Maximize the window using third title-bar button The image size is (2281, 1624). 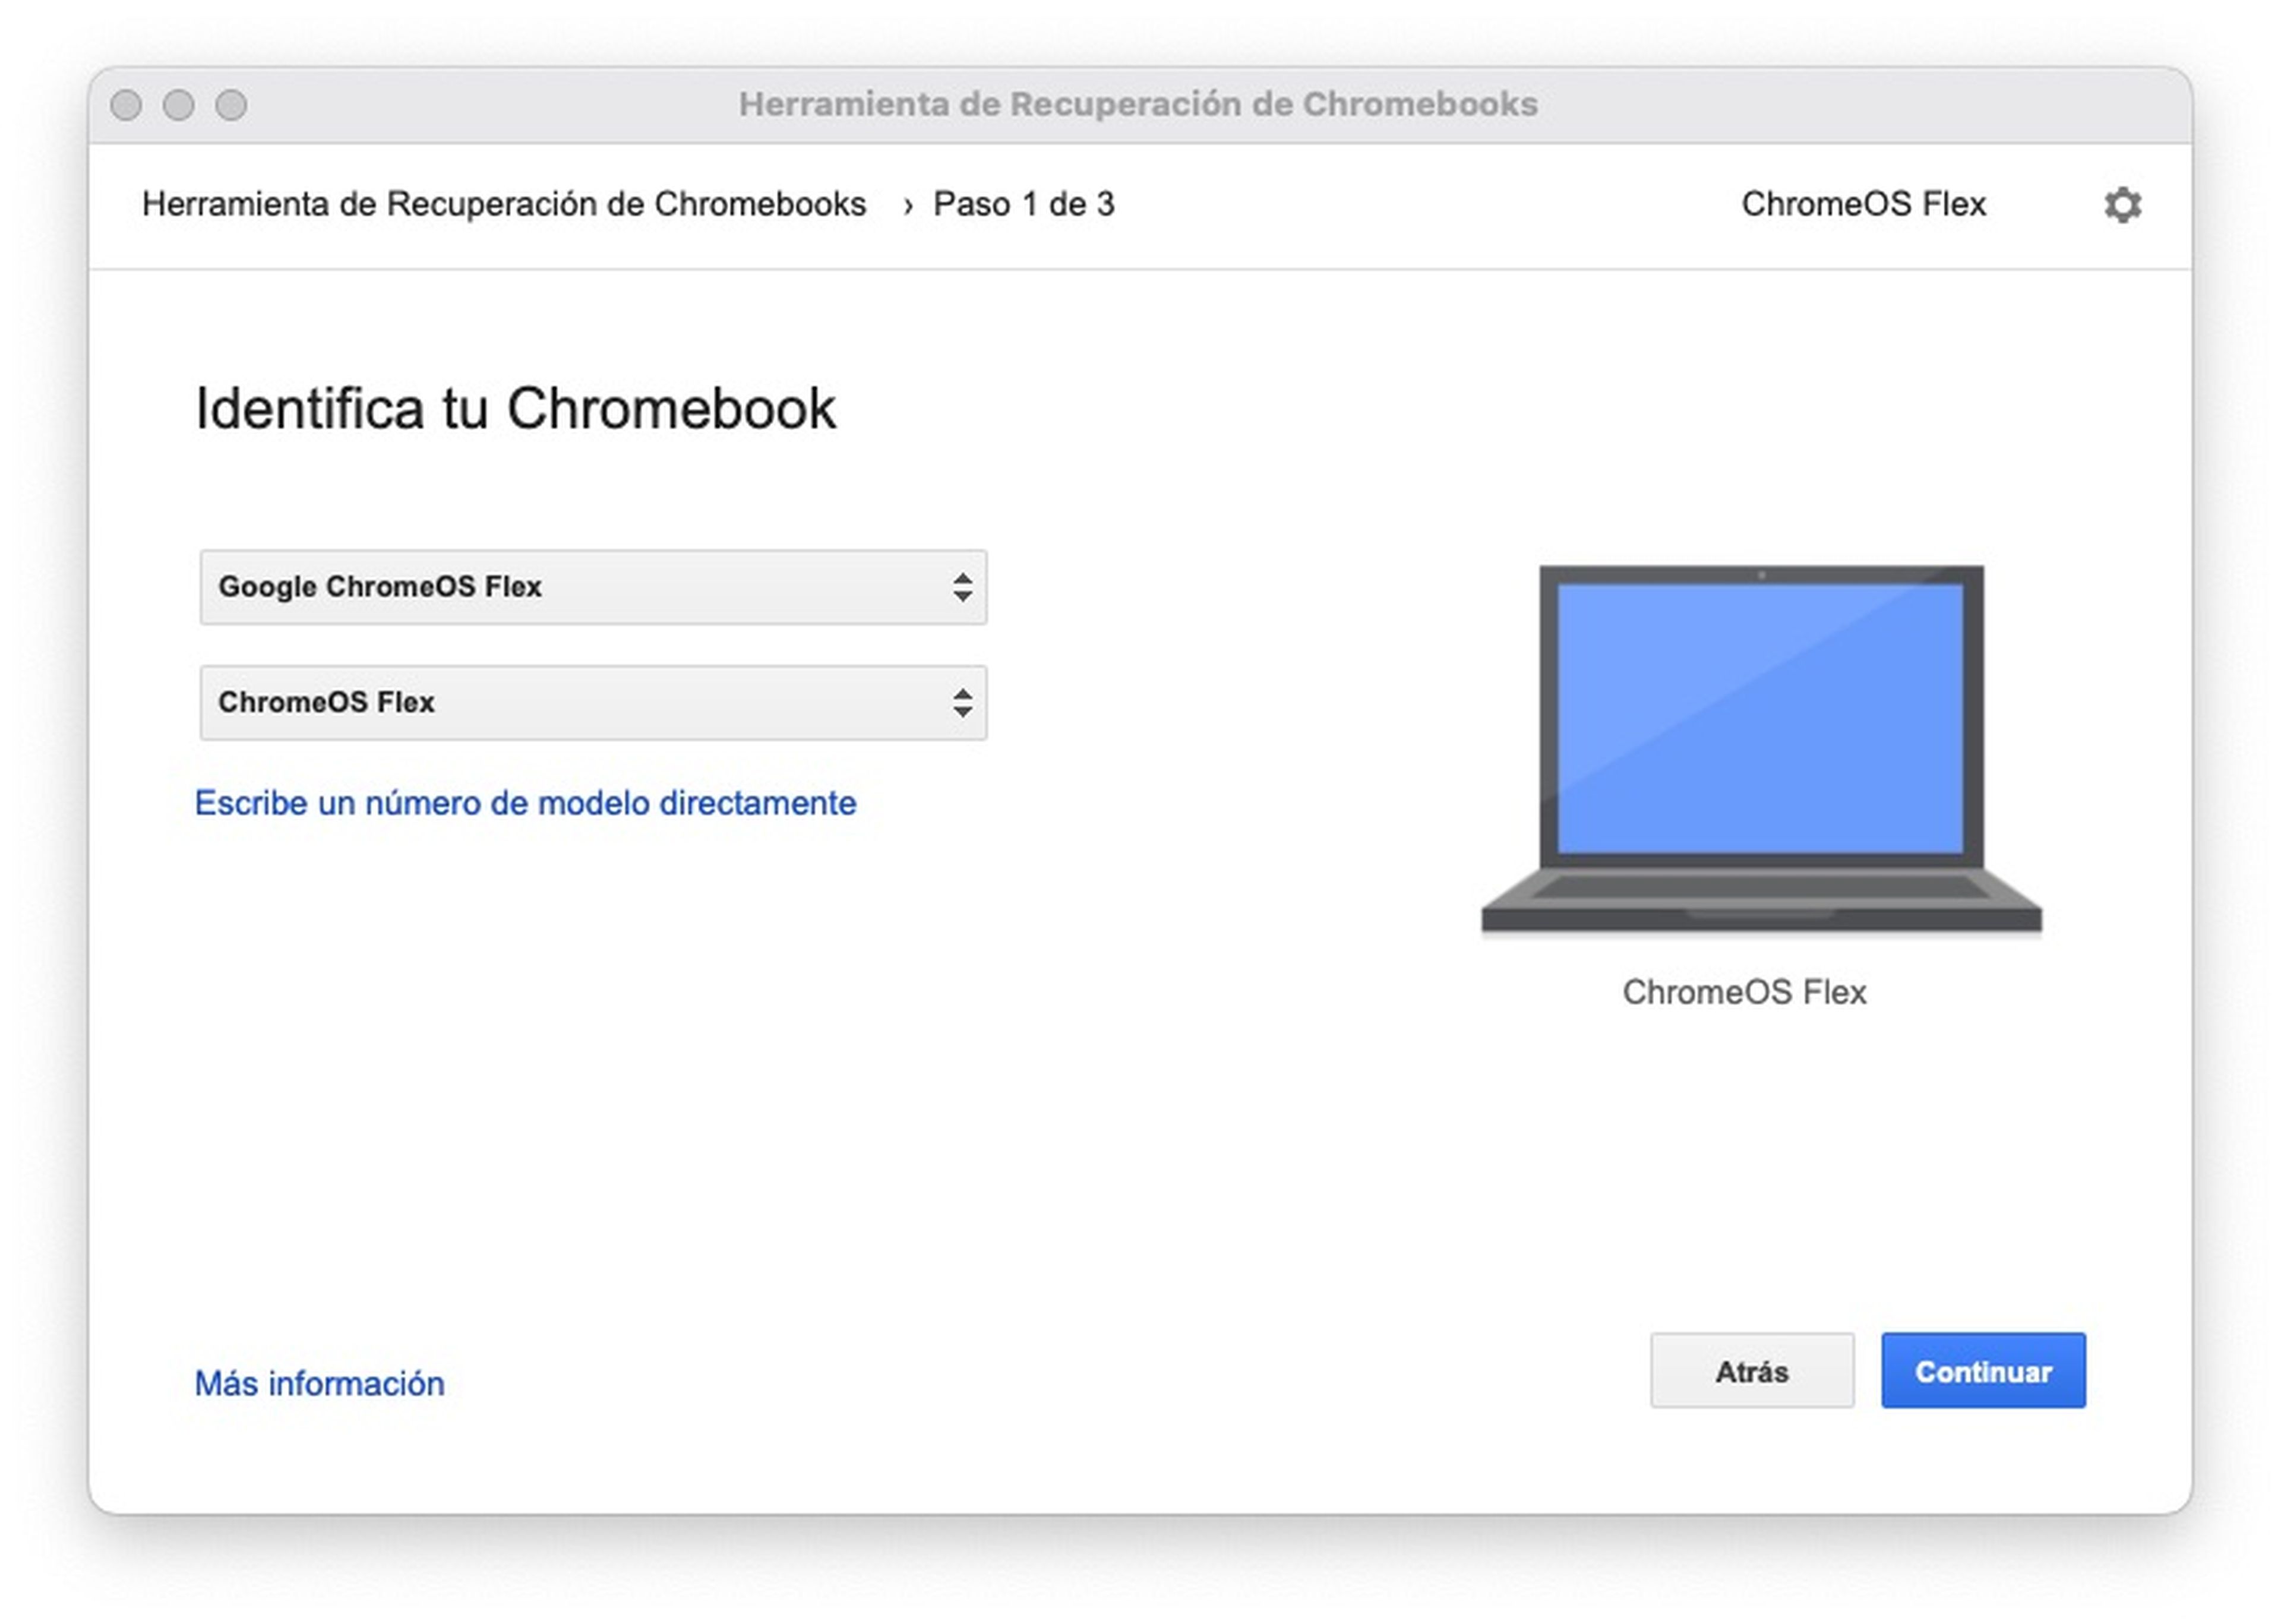231,105
